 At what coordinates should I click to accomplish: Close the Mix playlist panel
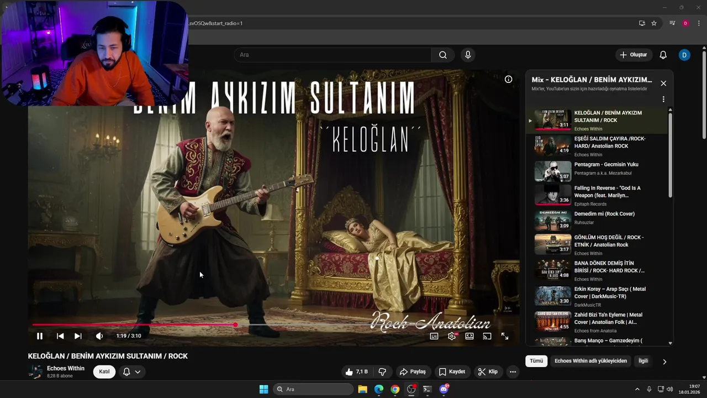click(663, 83)
